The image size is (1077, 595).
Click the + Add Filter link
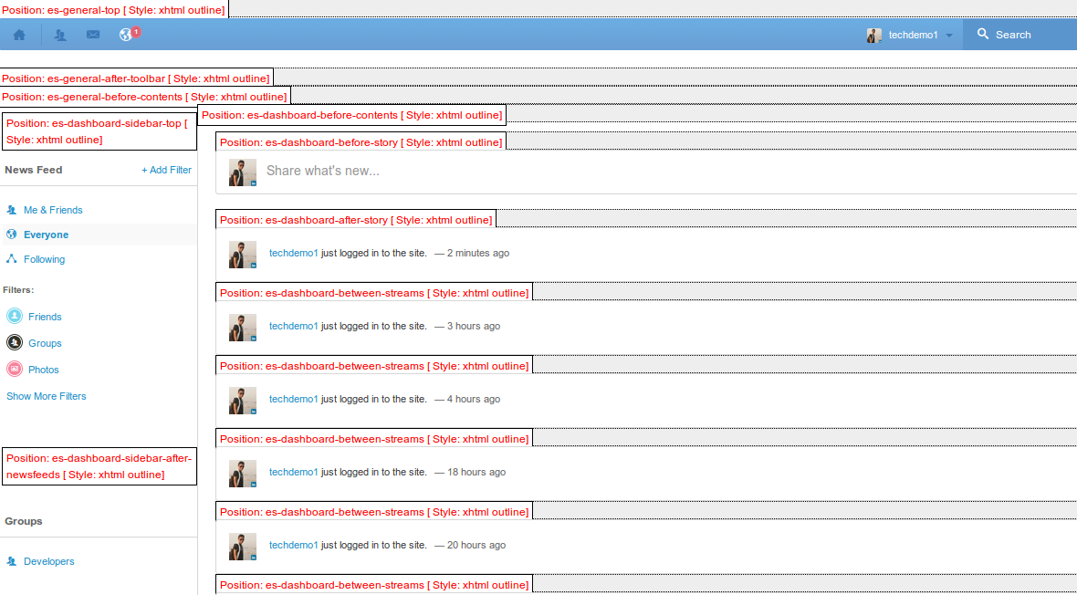tap(166, 170)
